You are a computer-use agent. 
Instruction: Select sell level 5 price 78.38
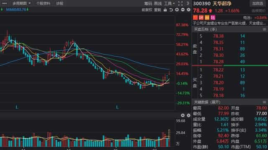point(218,36)
